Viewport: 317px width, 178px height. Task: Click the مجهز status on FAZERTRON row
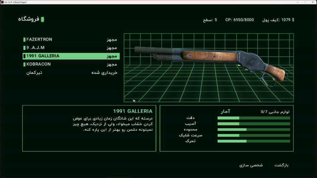point(112,40)
